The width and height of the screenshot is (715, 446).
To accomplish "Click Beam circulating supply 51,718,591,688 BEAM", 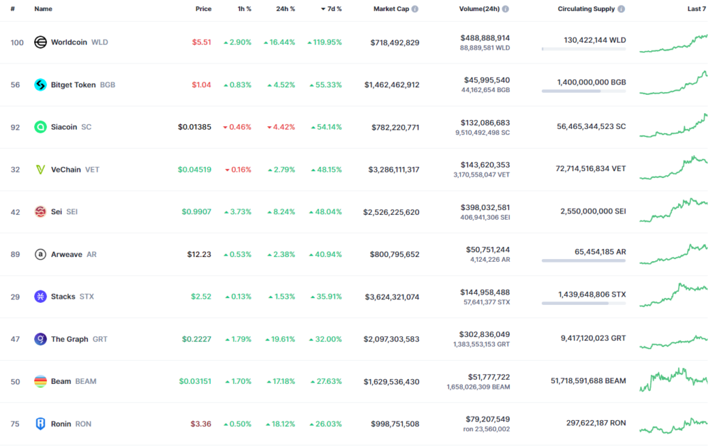I will click(x=588, y=381).
